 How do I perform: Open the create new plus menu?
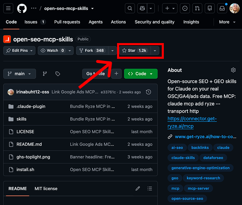[x=170, y=8]
